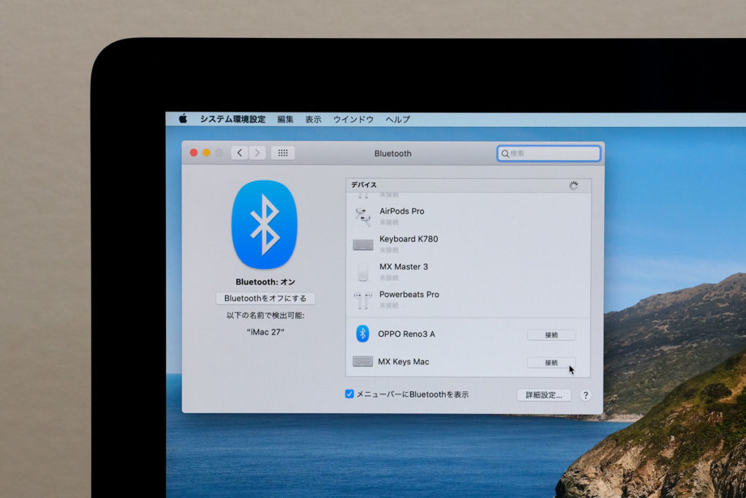Toggle メニューバーにBluetoothを表示 checkbox
The image size is (746, 498).
click(x=349, y=394)
